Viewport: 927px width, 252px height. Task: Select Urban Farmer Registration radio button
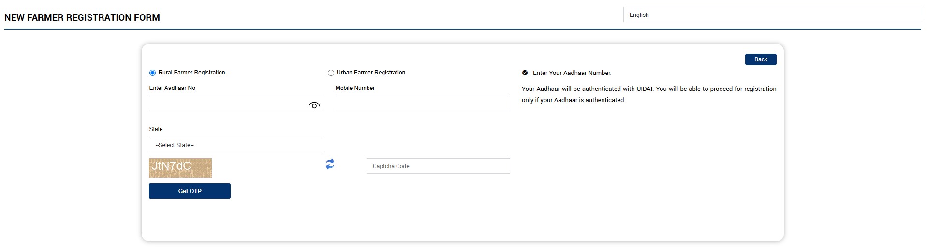pos(331,73)
